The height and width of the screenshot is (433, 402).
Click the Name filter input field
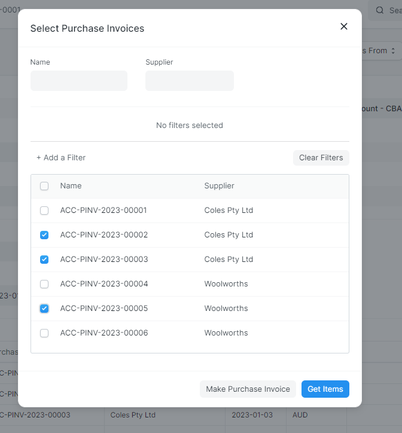pyautogui.click(x=79, y=81)
